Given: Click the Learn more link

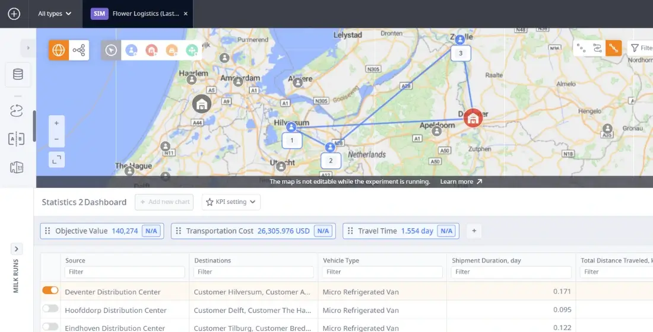Looking at the screenshot, I should tap(461, 182).
